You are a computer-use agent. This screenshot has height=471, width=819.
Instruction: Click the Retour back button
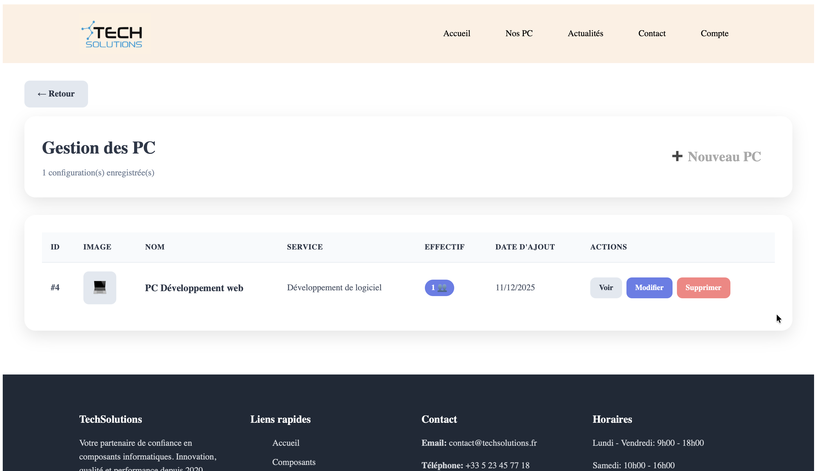point(56,94)
